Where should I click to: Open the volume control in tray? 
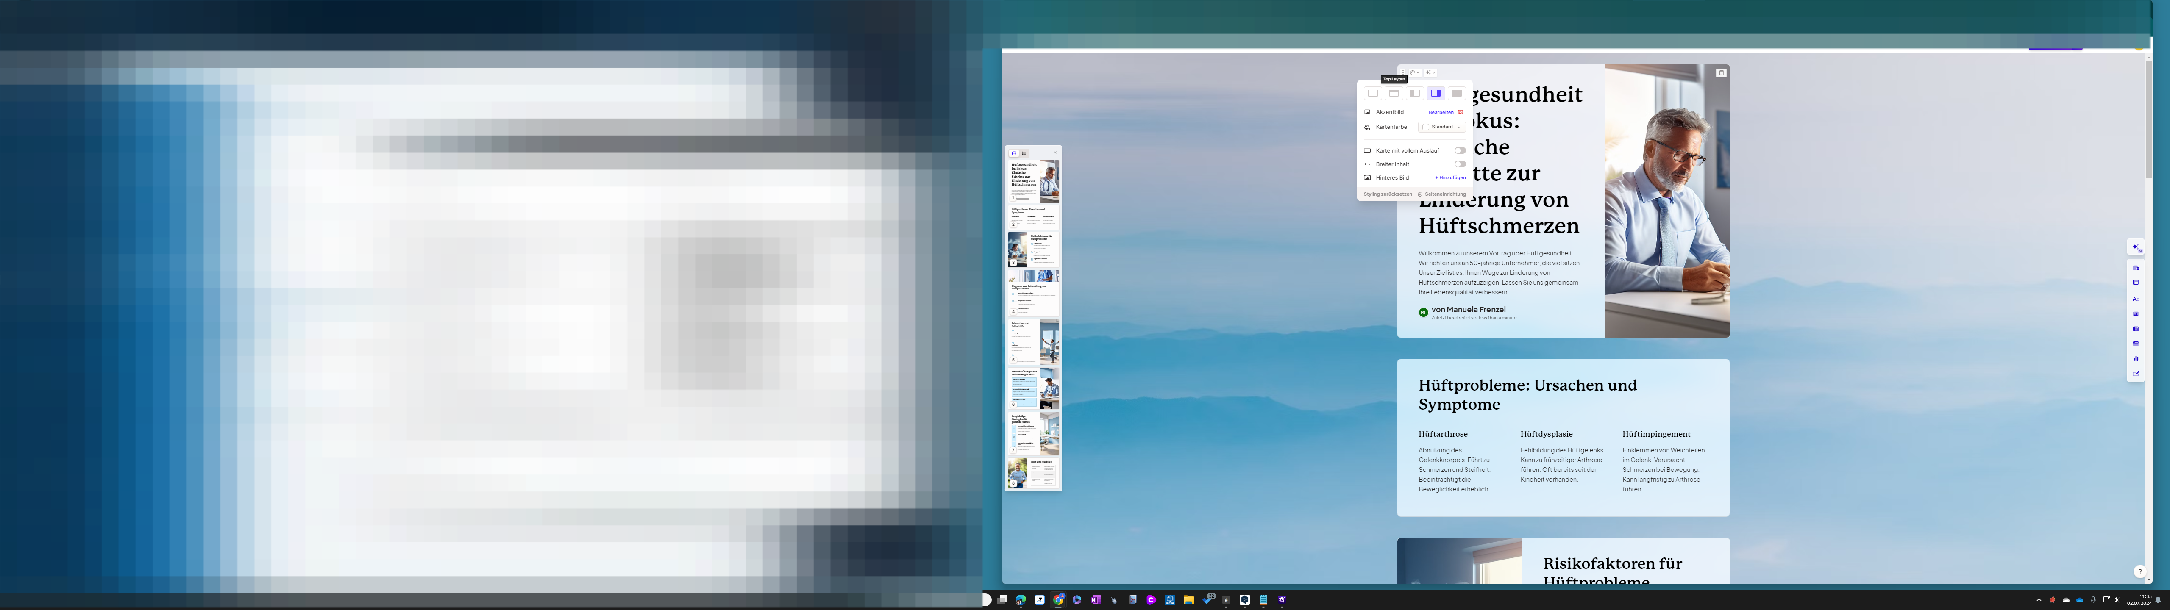click(x=2116, y=600)
